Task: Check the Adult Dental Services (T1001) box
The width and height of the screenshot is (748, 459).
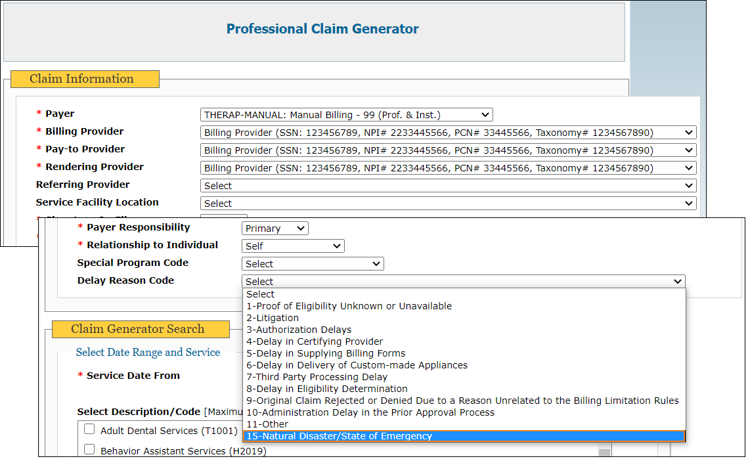Action: (89, 430)
